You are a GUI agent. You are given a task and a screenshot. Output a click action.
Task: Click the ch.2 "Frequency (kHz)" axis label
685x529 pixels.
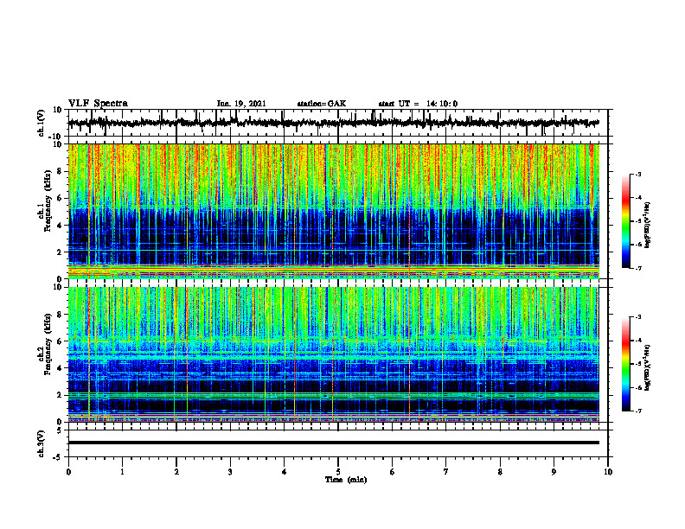tap(48, 344)
